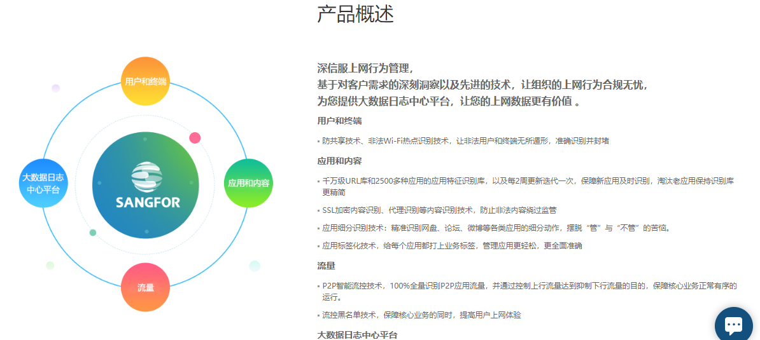Click the small green dot on orbit
Image resolution: width=760 pixels, height=340 pixels.
pos(93,233)
